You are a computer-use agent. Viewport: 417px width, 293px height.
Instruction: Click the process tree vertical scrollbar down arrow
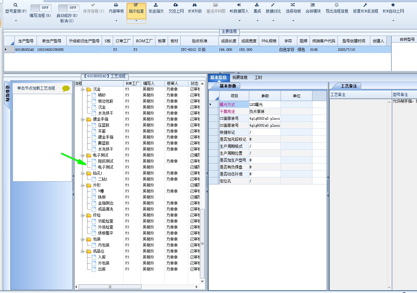(x=202, y=281)
